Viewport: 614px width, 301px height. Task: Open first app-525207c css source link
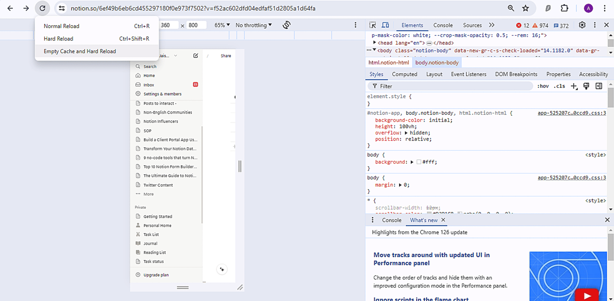(572, 113)
